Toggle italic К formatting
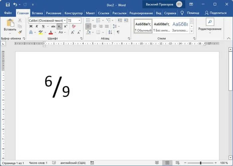 click(x=37, y=26)
